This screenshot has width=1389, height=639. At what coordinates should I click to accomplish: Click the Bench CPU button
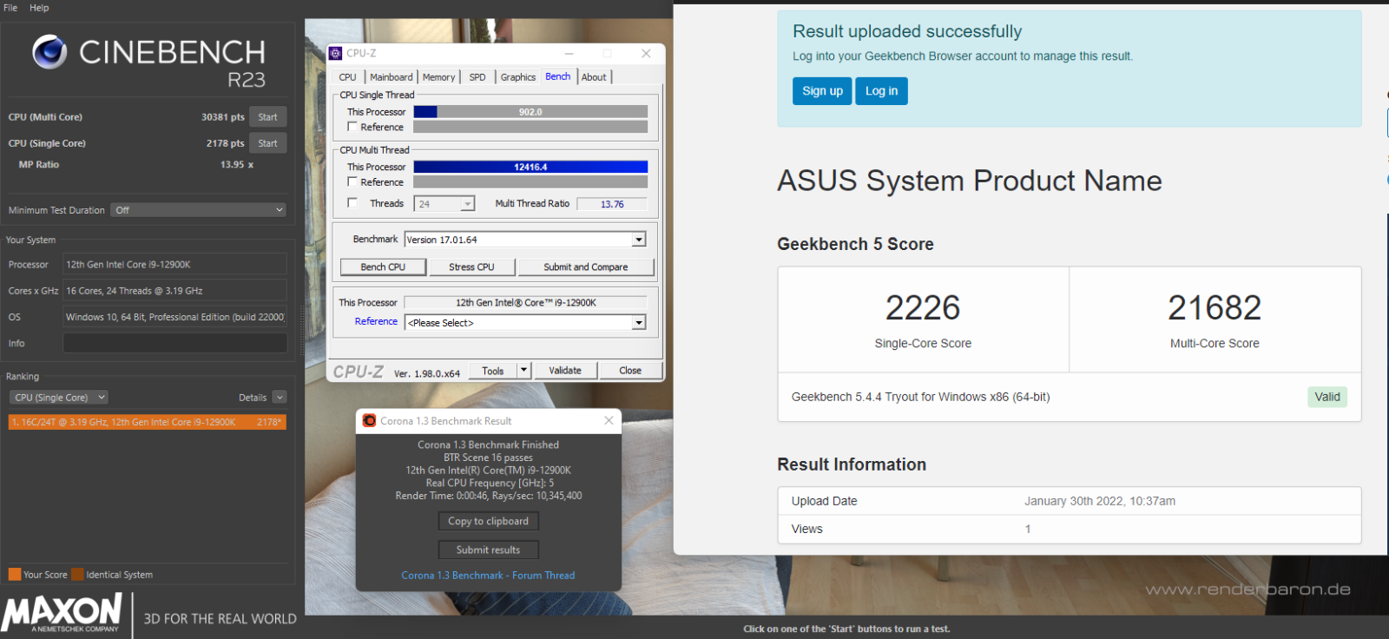(x=383, y=267)
